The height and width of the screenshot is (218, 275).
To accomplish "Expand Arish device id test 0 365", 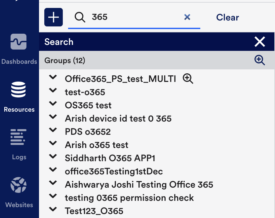I will pyautogui.click(x=53, y=117).
